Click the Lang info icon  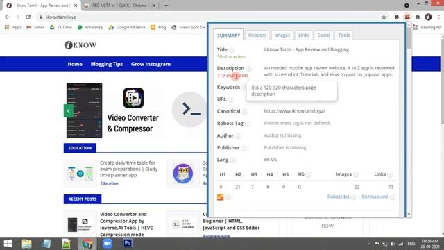tap(232, 160)
